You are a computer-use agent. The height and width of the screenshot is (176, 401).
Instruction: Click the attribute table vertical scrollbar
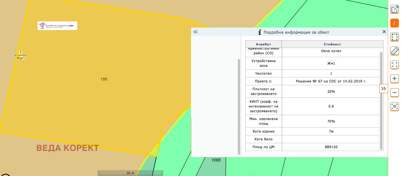pyautogui.click(x=381, y=100)
